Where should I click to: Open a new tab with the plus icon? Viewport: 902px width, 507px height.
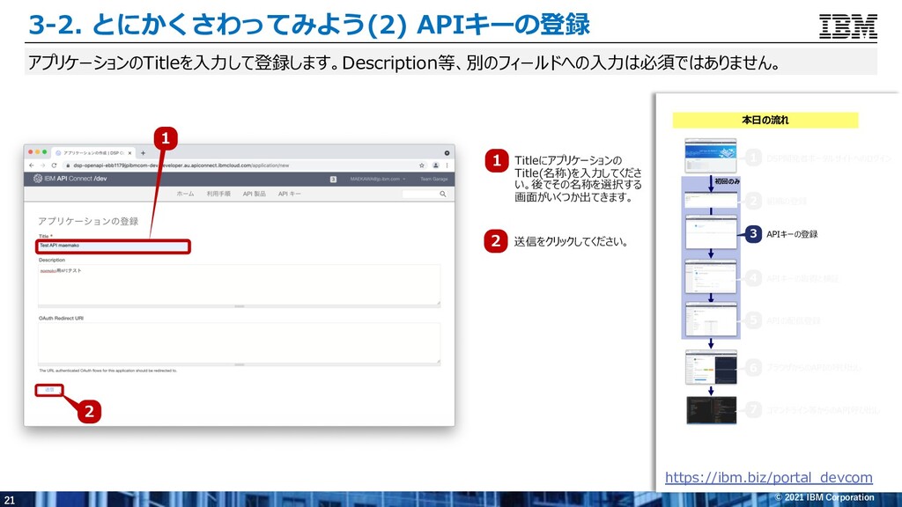144,153
